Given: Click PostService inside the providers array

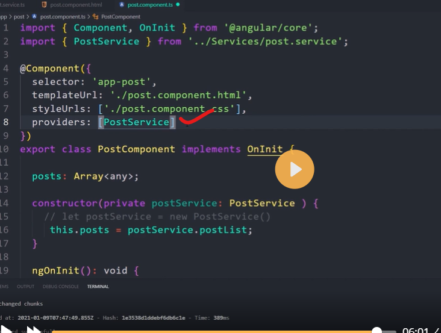Looking at the screenshot, I should tap(137, 122).
